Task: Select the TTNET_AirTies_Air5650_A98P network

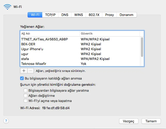Action: (44, 39)
